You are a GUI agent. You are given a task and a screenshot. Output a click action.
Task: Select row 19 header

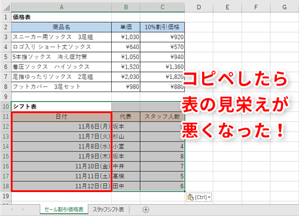(6, 196)
